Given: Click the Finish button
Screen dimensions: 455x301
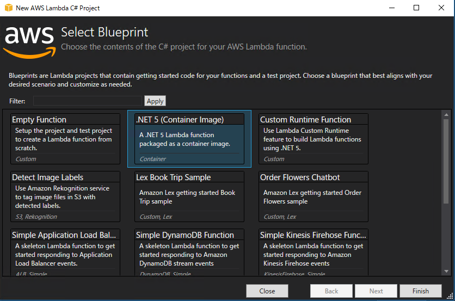Looking at the screenshot, I should point(421,291).
